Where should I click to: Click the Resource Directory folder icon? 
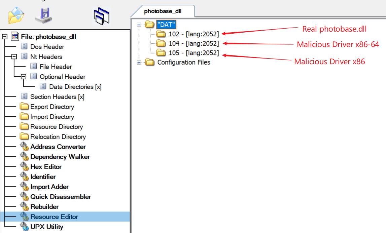[24, 126]
